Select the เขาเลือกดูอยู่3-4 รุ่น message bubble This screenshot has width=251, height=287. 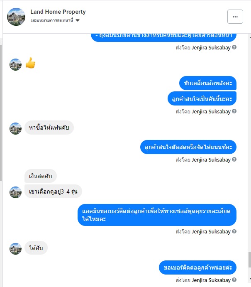click(x=53, y=191)
